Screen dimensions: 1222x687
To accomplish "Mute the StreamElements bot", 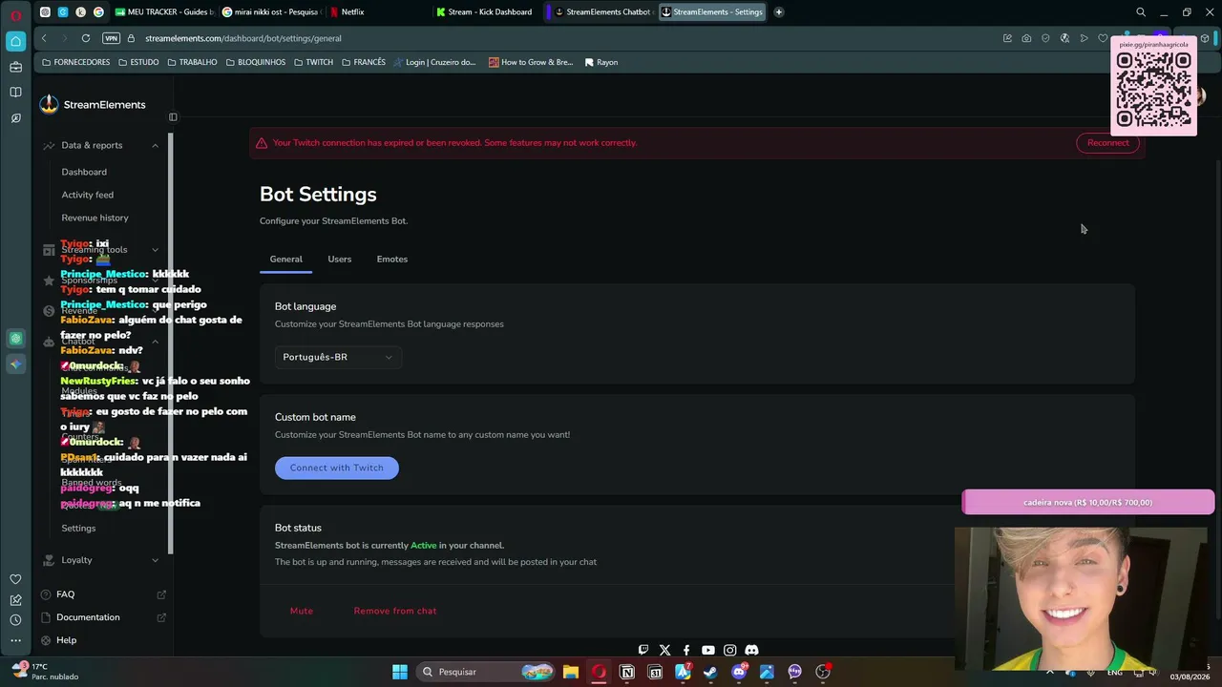I will 302,611.
